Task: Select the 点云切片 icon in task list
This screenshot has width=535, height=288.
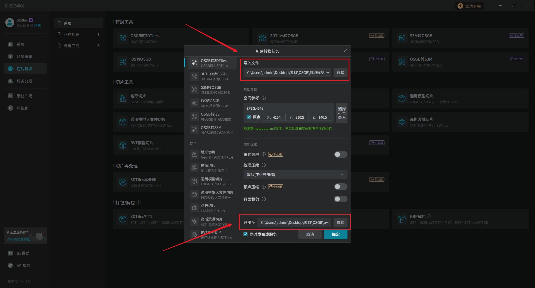Action: click(194, 208)
